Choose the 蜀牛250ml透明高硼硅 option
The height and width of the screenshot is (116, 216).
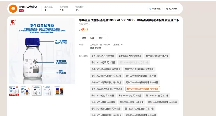click(106, 69)
